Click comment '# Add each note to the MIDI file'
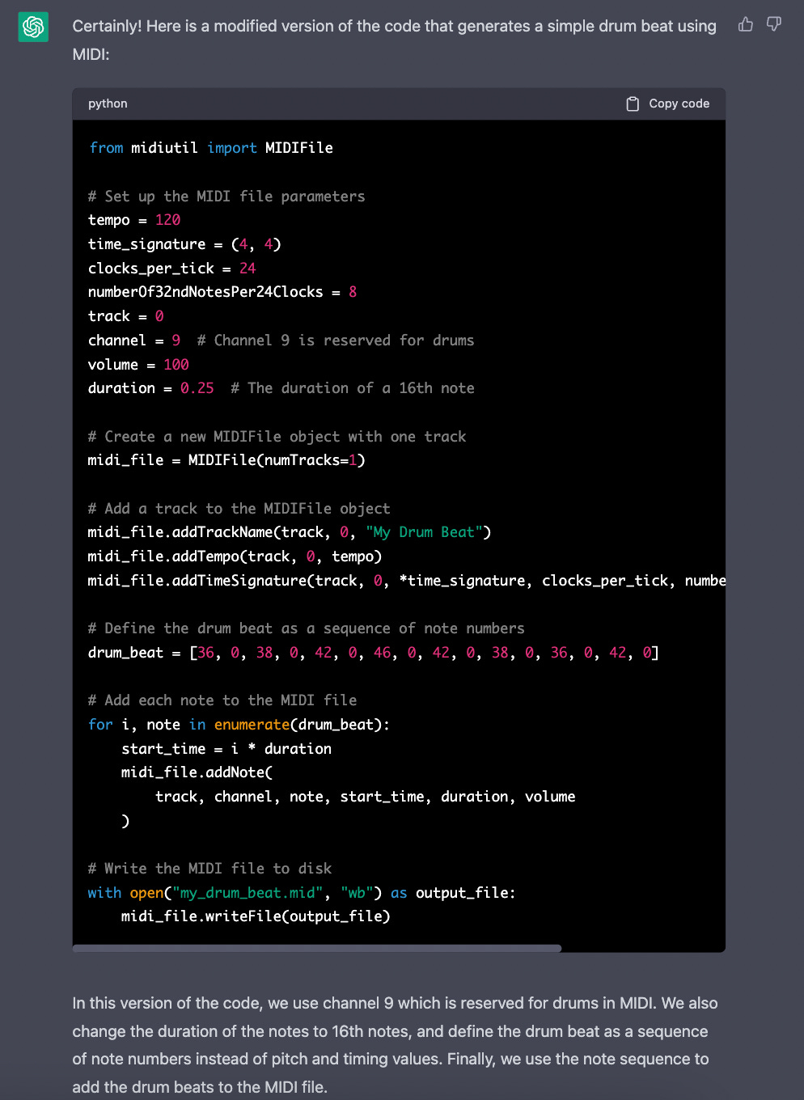The width and height of the screenshot is (804, 1100). click(222, 700)
